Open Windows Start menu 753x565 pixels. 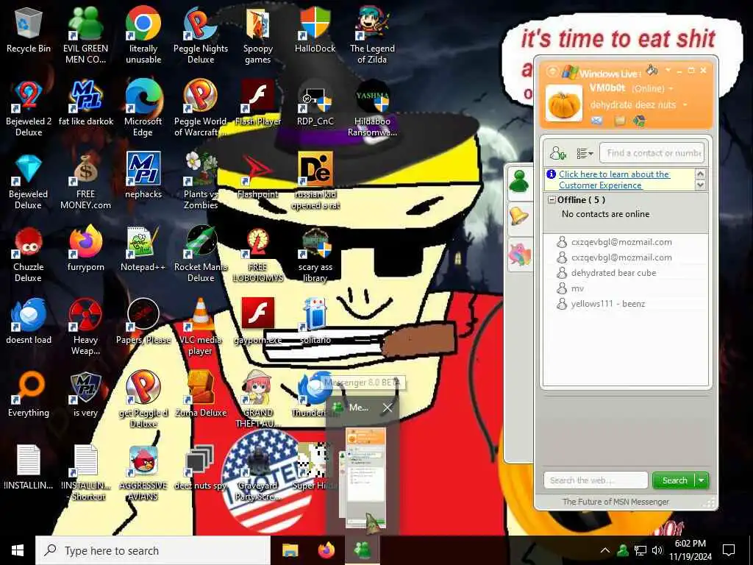tap(18, 550)
